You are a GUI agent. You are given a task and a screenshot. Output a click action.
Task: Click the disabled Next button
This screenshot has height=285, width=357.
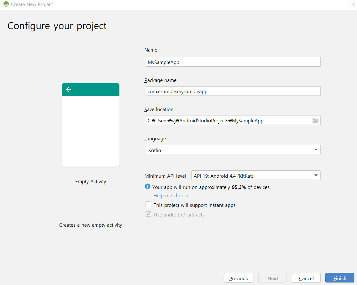click(x=272, y=278)
